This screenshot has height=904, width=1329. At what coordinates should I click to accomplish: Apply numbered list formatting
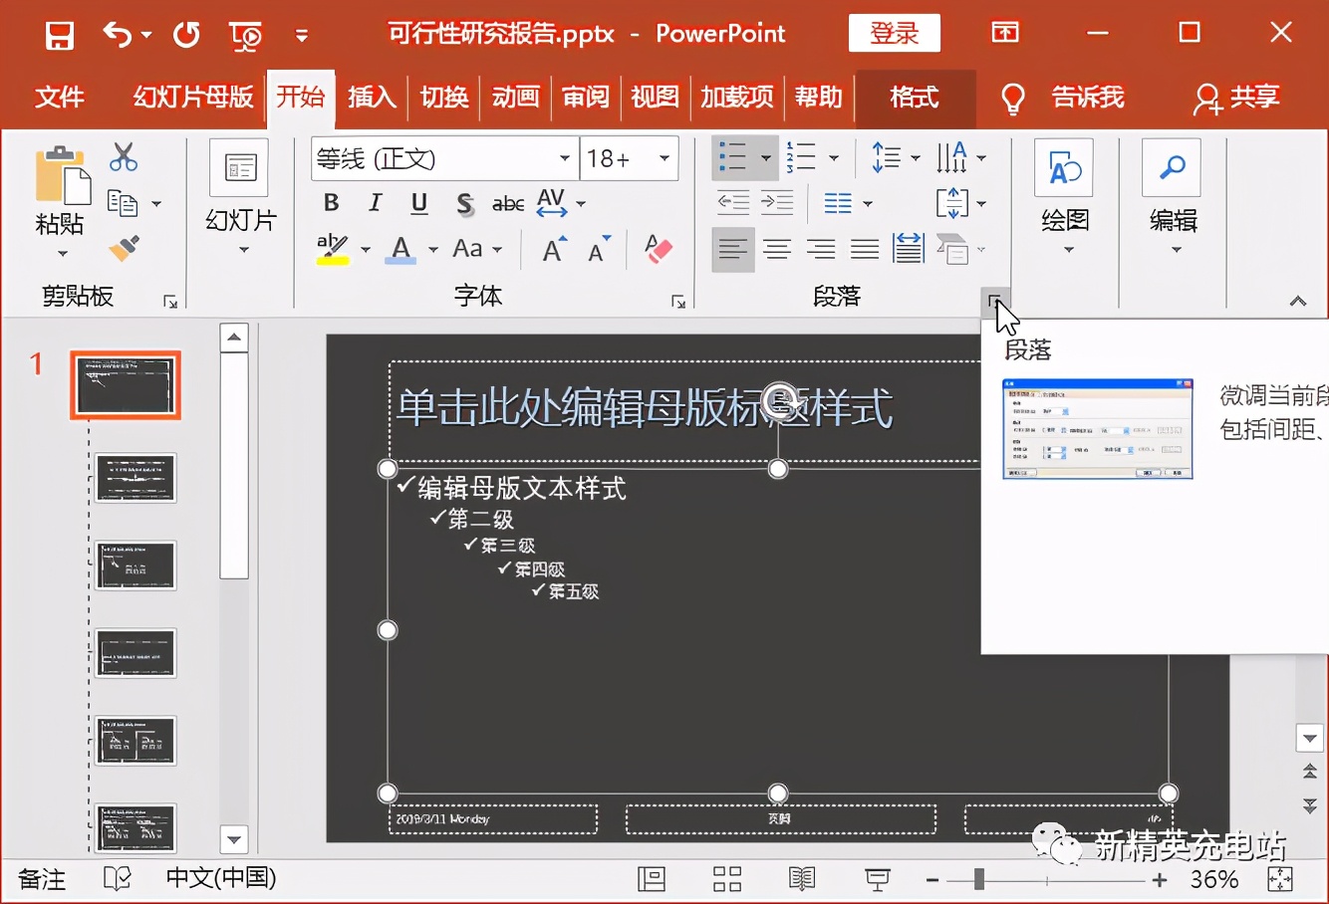803,156
